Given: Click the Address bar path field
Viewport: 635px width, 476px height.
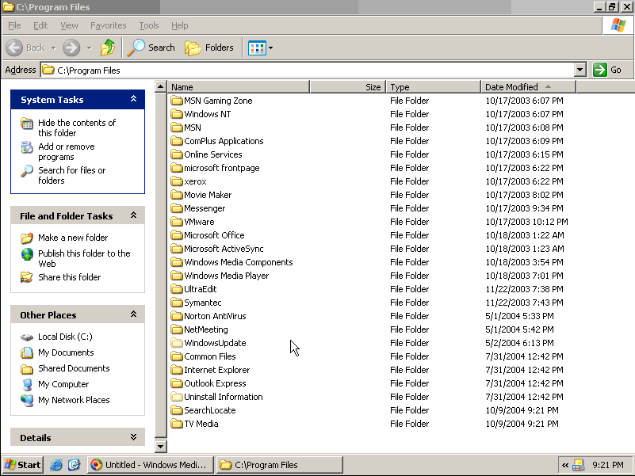Looking at the screenshot, I should coord(308,70).
